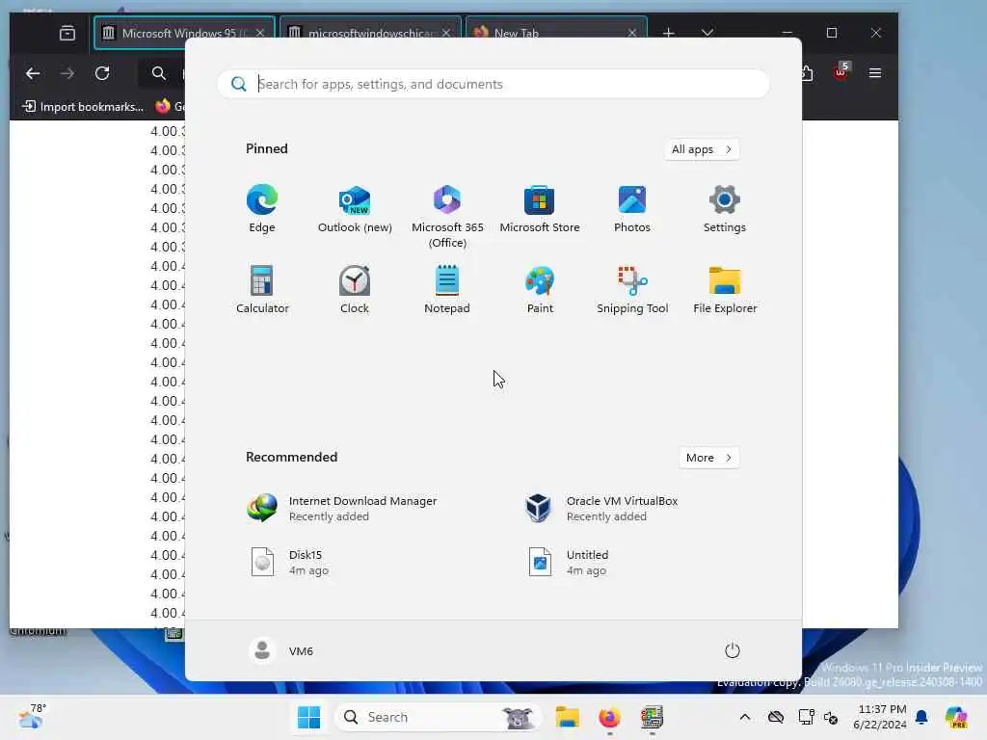
Task: Close the New Tab browser tab
Action: pyautogui.click(x=632, y=33)
